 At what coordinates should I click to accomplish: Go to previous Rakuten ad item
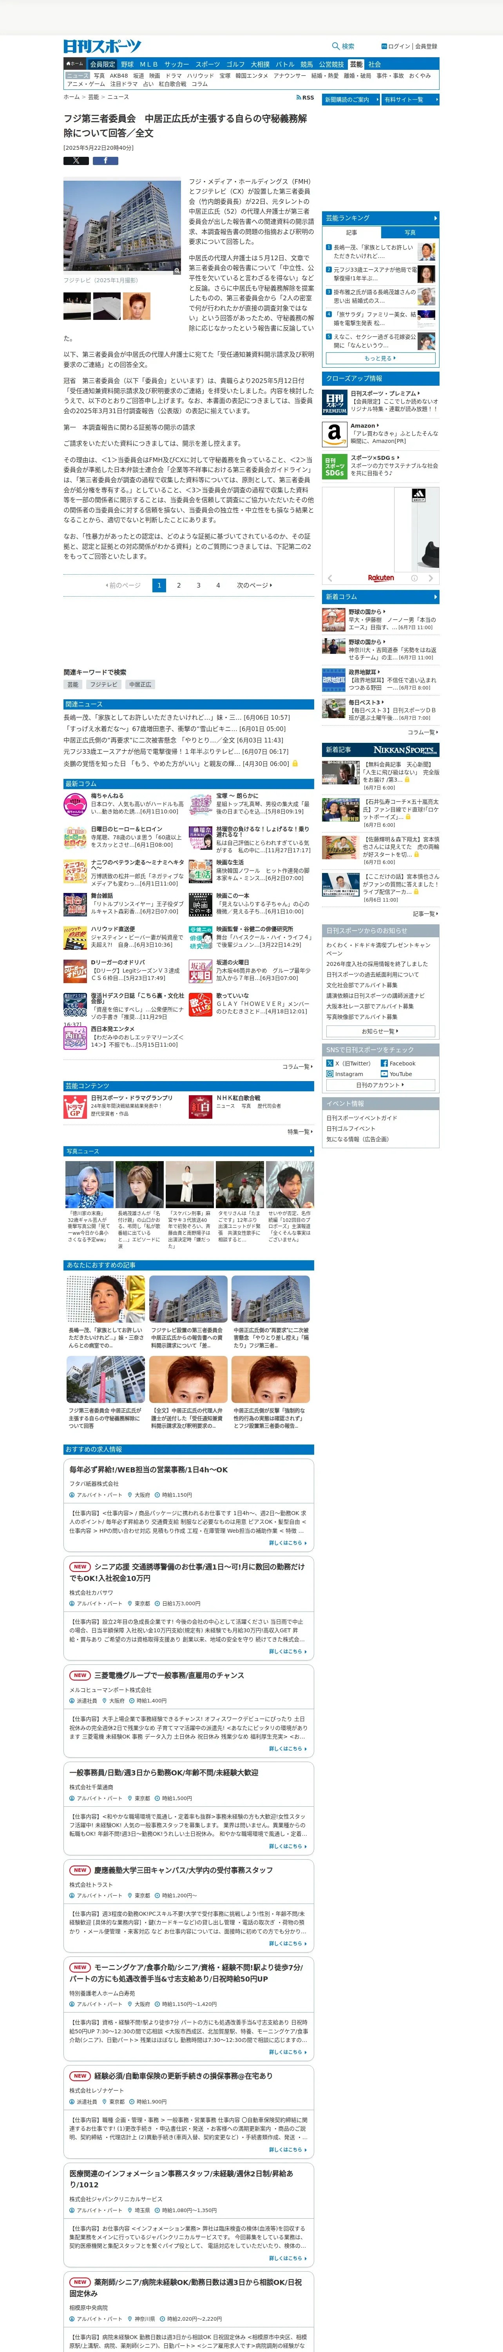331,578
